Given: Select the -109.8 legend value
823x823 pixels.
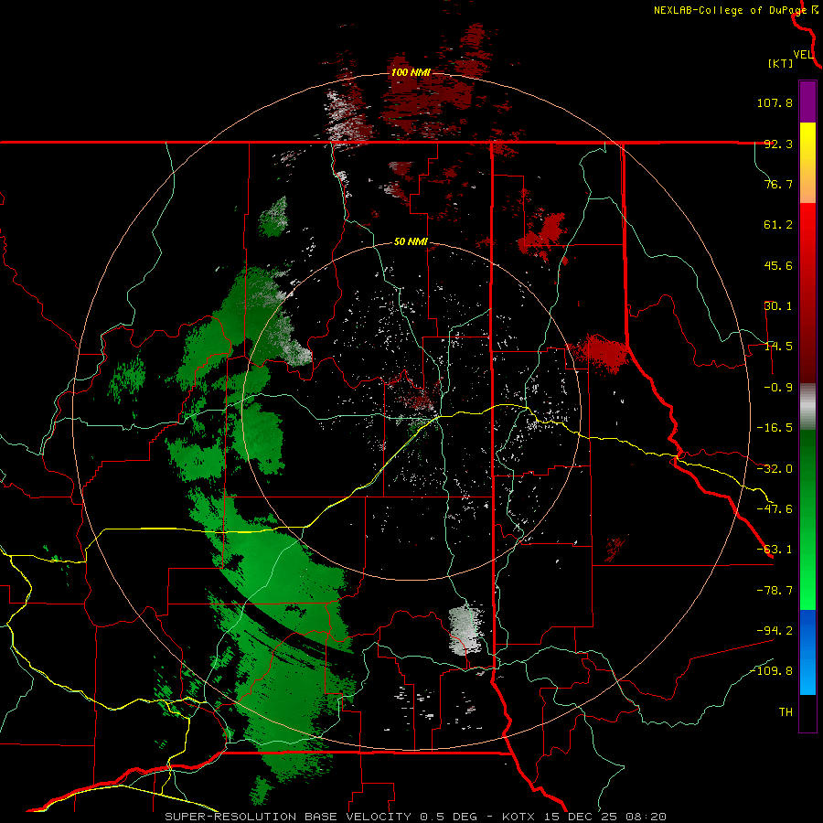Looking at the screenshot, I should 771,671.
